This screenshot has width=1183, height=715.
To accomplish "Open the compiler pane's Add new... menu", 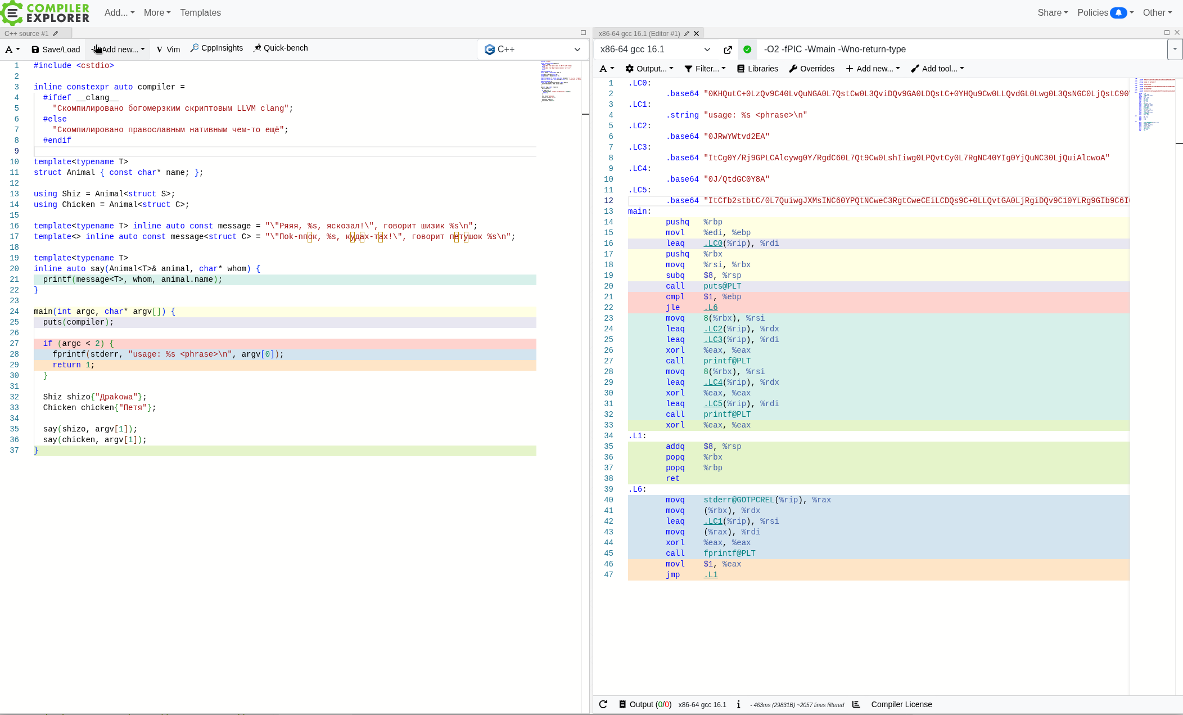I will (873, 69).
